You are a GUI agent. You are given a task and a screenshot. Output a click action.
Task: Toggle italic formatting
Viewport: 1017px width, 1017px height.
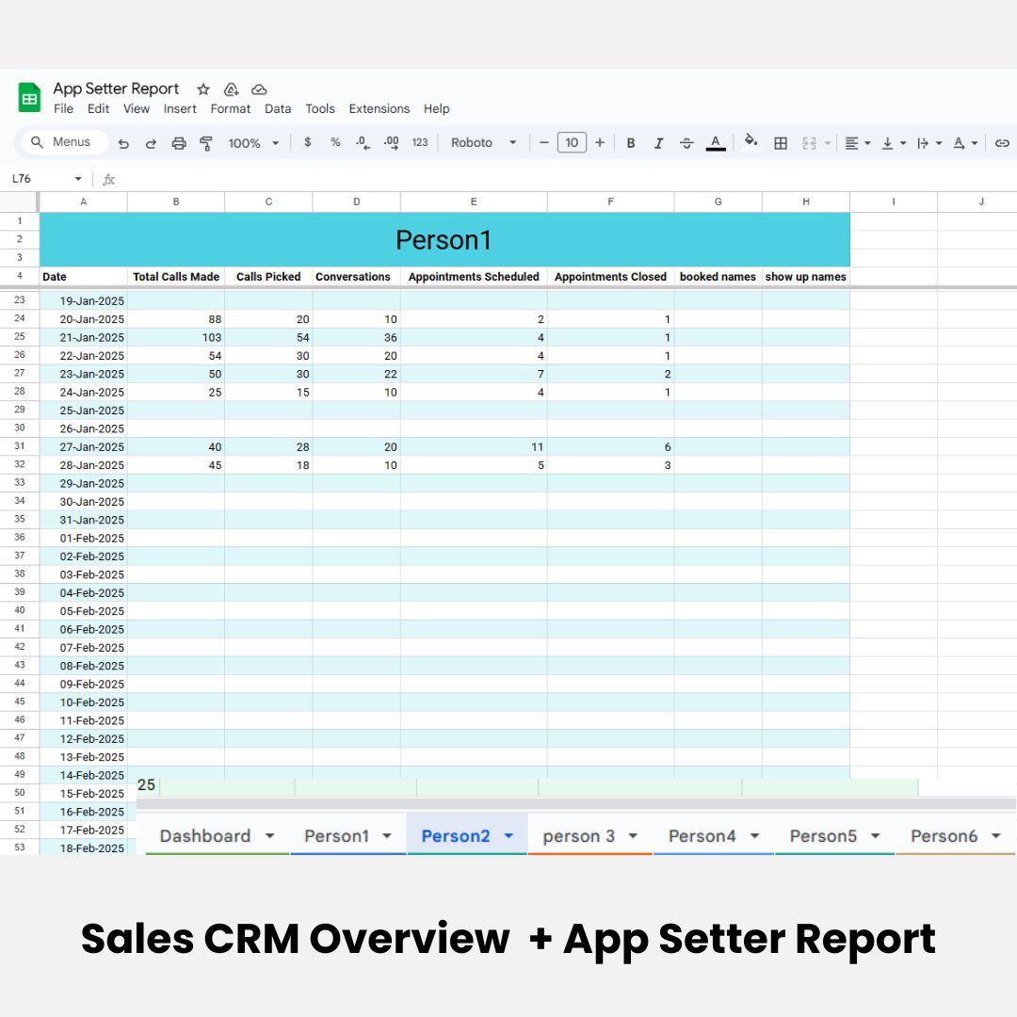coord(659,143)
